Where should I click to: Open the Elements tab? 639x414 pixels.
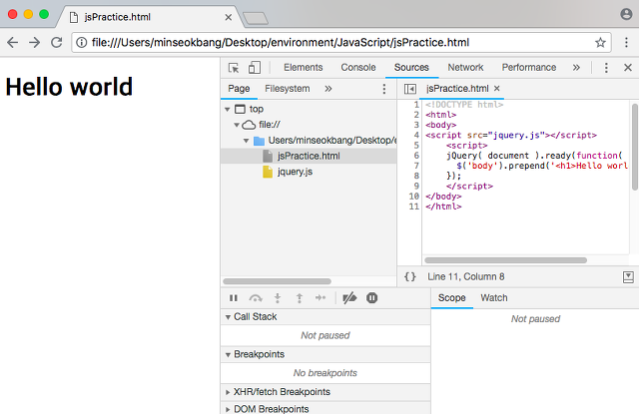304,68
